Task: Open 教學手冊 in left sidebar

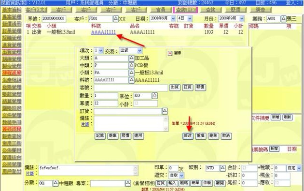Action: pos(12,122)
